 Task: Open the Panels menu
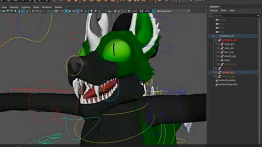pos(58,7)
